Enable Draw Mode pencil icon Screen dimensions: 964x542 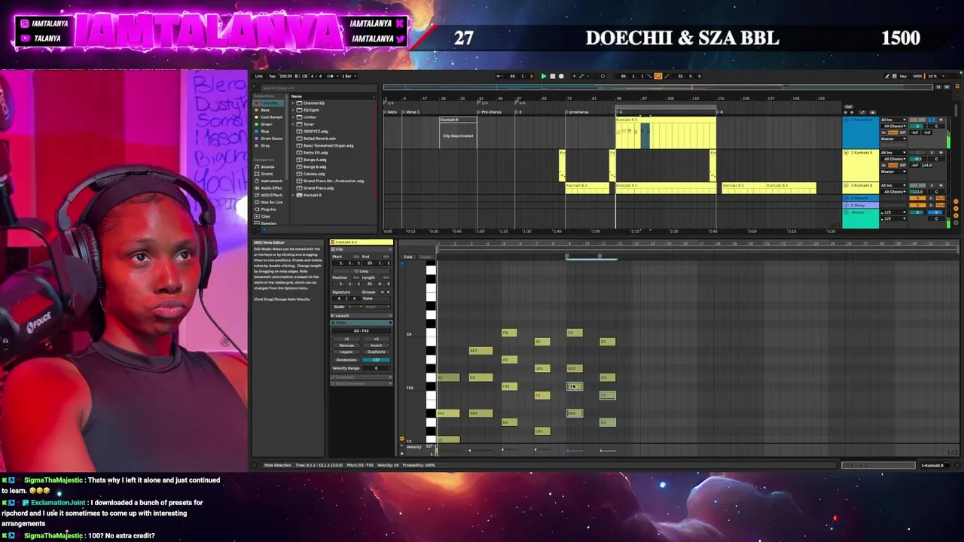pyautogui.click(x=887, y=76)
